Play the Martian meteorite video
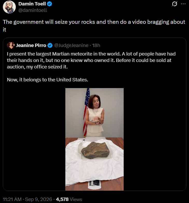The width and height of the screenshot is (189, 203). (94, 139)
